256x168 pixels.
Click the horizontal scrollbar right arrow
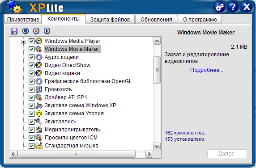click(x=149, y=154)
